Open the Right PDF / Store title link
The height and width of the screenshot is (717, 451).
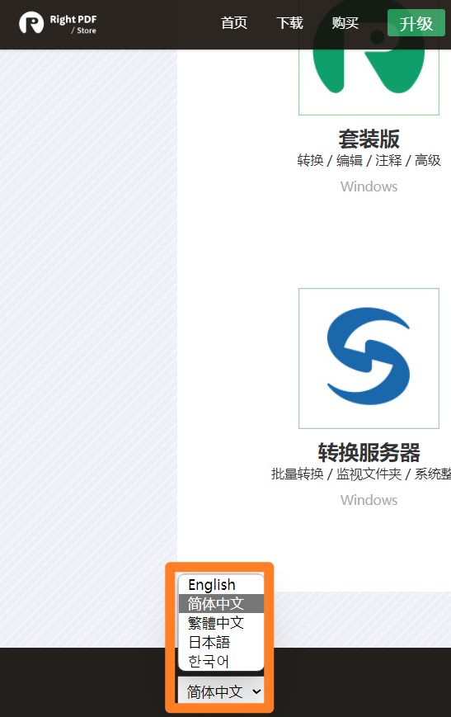(73, 24)
